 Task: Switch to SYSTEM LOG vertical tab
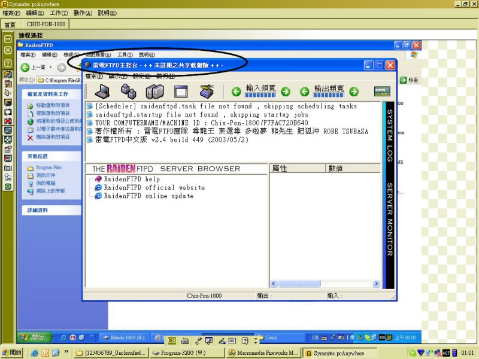(390, 136)
